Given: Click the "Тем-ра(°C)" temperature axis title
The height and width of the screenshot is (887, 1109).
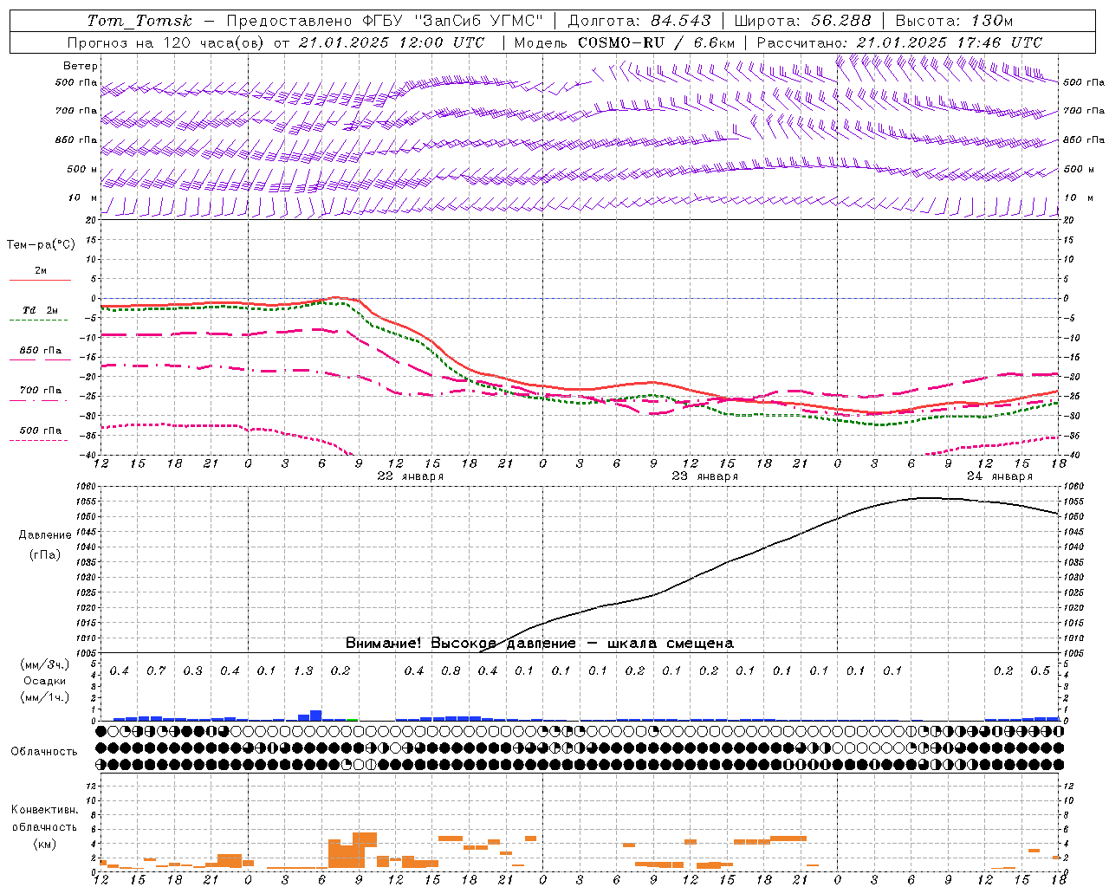Looking at the screenshot, I should point(41,245).
